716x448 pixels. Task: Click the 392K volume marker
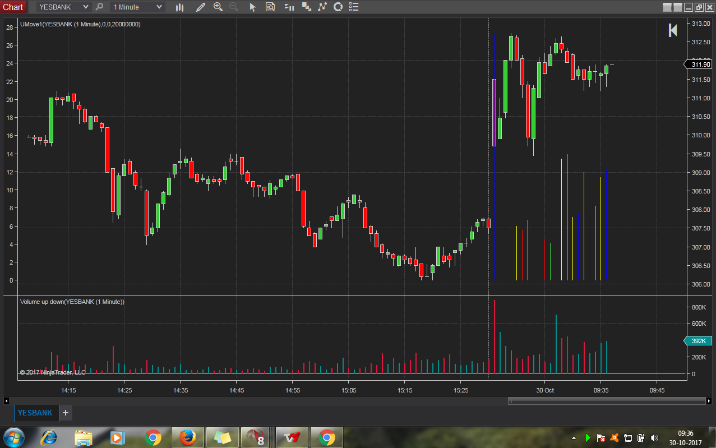[x=699, y=341]
